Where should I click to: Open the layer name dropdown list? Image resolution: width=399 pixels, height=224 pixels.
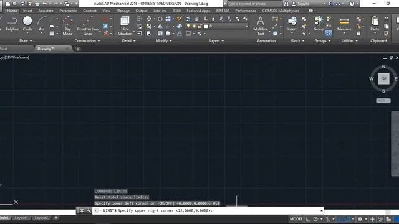tap(246, 26)
